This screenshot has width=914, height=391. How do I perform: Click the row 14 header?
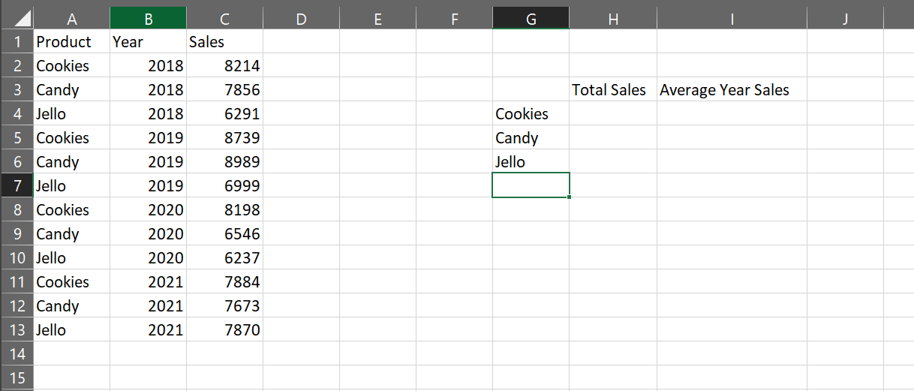(17, 353)
